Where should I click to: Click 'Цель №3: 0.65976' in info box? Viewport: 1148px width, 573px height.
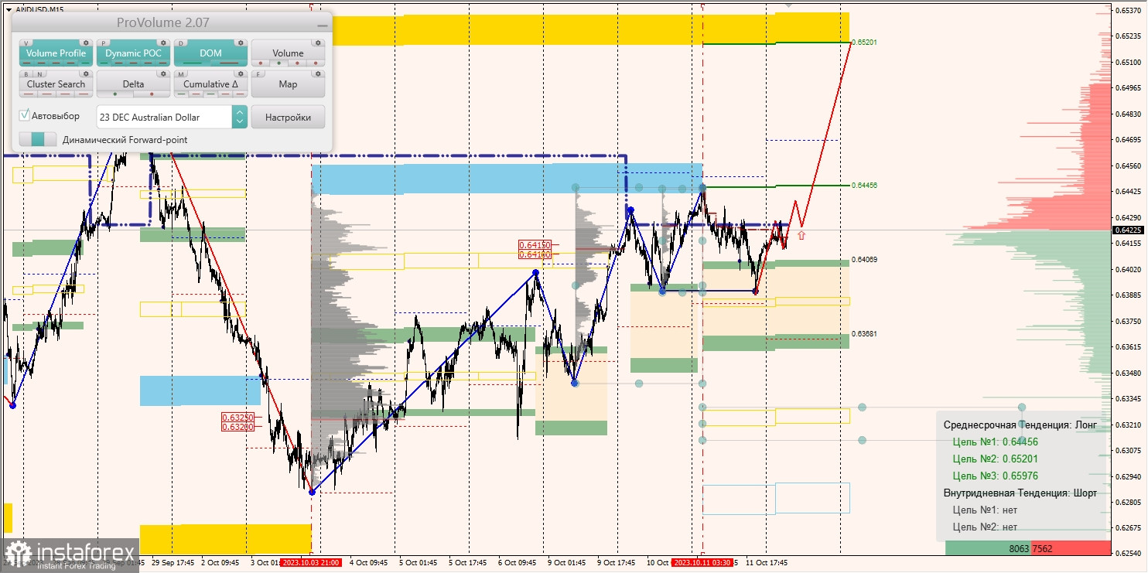[x=995, y=476]
